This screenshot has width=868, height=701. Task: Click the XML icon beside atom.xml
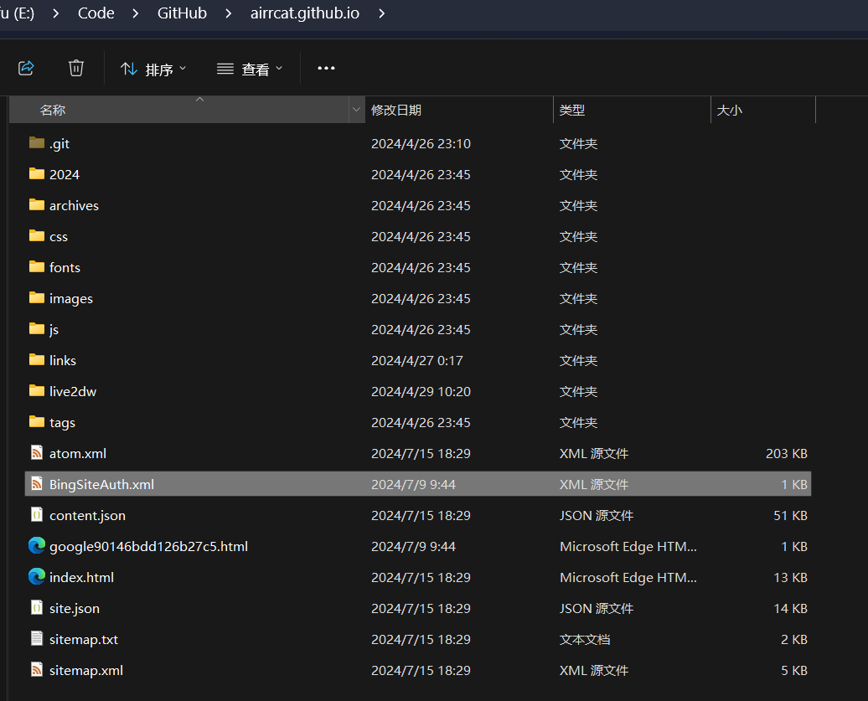(x=36, y=453)
